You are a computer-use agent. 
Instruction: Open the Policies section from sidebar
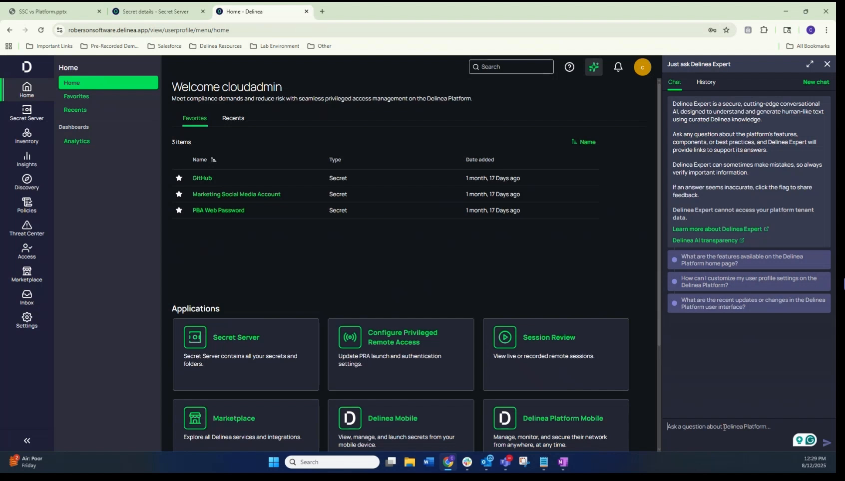(26, 205)
